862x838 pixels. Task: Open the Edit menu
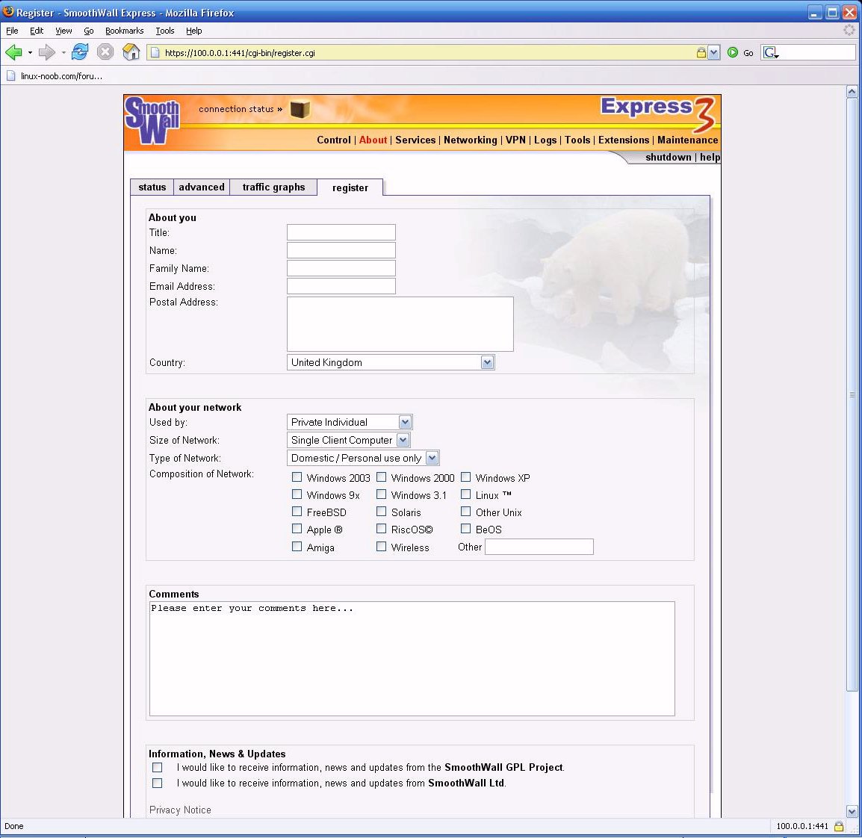tap(37, 31)
